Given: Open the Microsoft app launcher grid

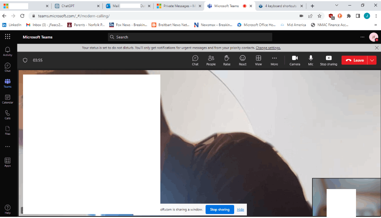Looking at the screenshot, I should point(8,36).
